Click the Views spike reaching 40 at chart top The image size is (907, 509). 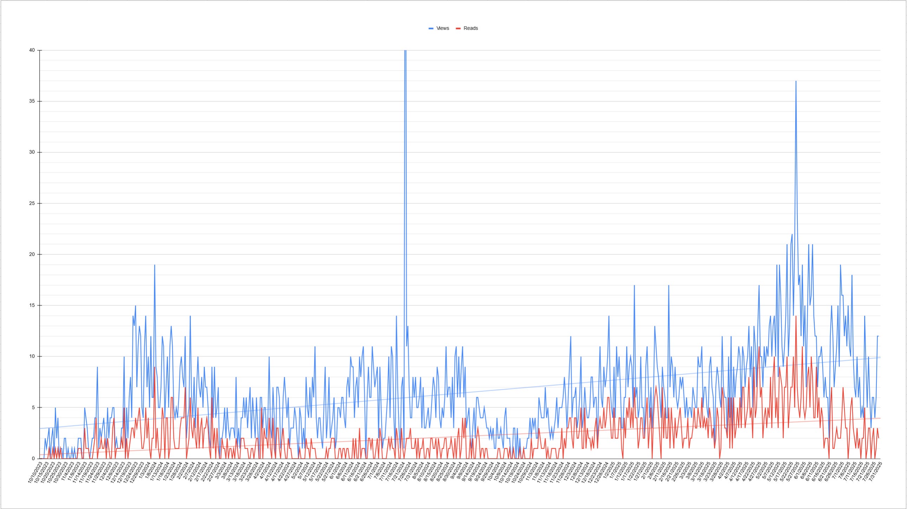(x=405, y=51)
